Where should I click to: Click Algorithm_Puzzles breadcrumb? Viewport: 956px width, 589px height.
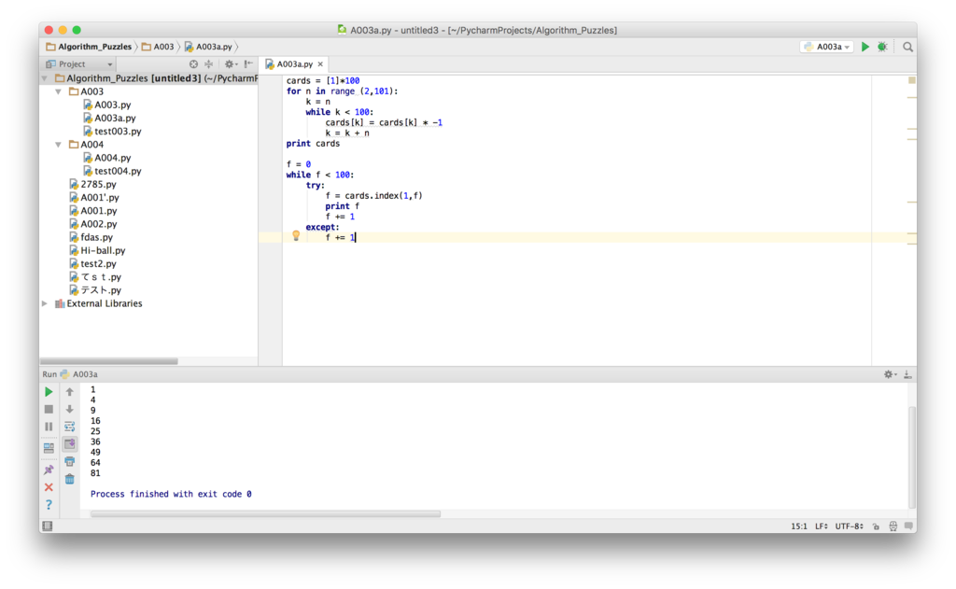coord(89,47)
